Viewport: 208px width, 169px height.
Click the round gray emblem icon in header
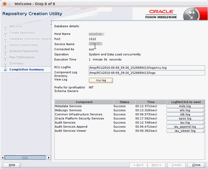click(191, 14)
